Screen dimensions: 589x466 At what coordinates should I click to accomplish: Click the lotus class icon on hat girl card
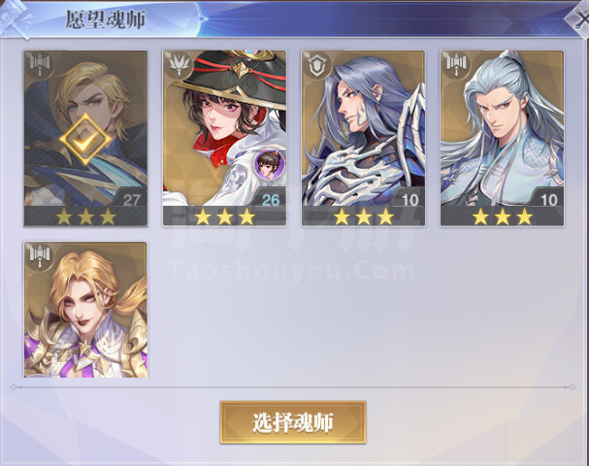[x=178, y=65]
